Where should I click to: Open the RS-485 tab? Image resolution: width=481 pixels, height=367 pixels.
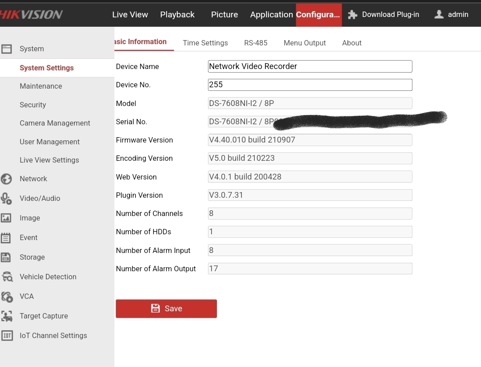[x=256, y=43]
